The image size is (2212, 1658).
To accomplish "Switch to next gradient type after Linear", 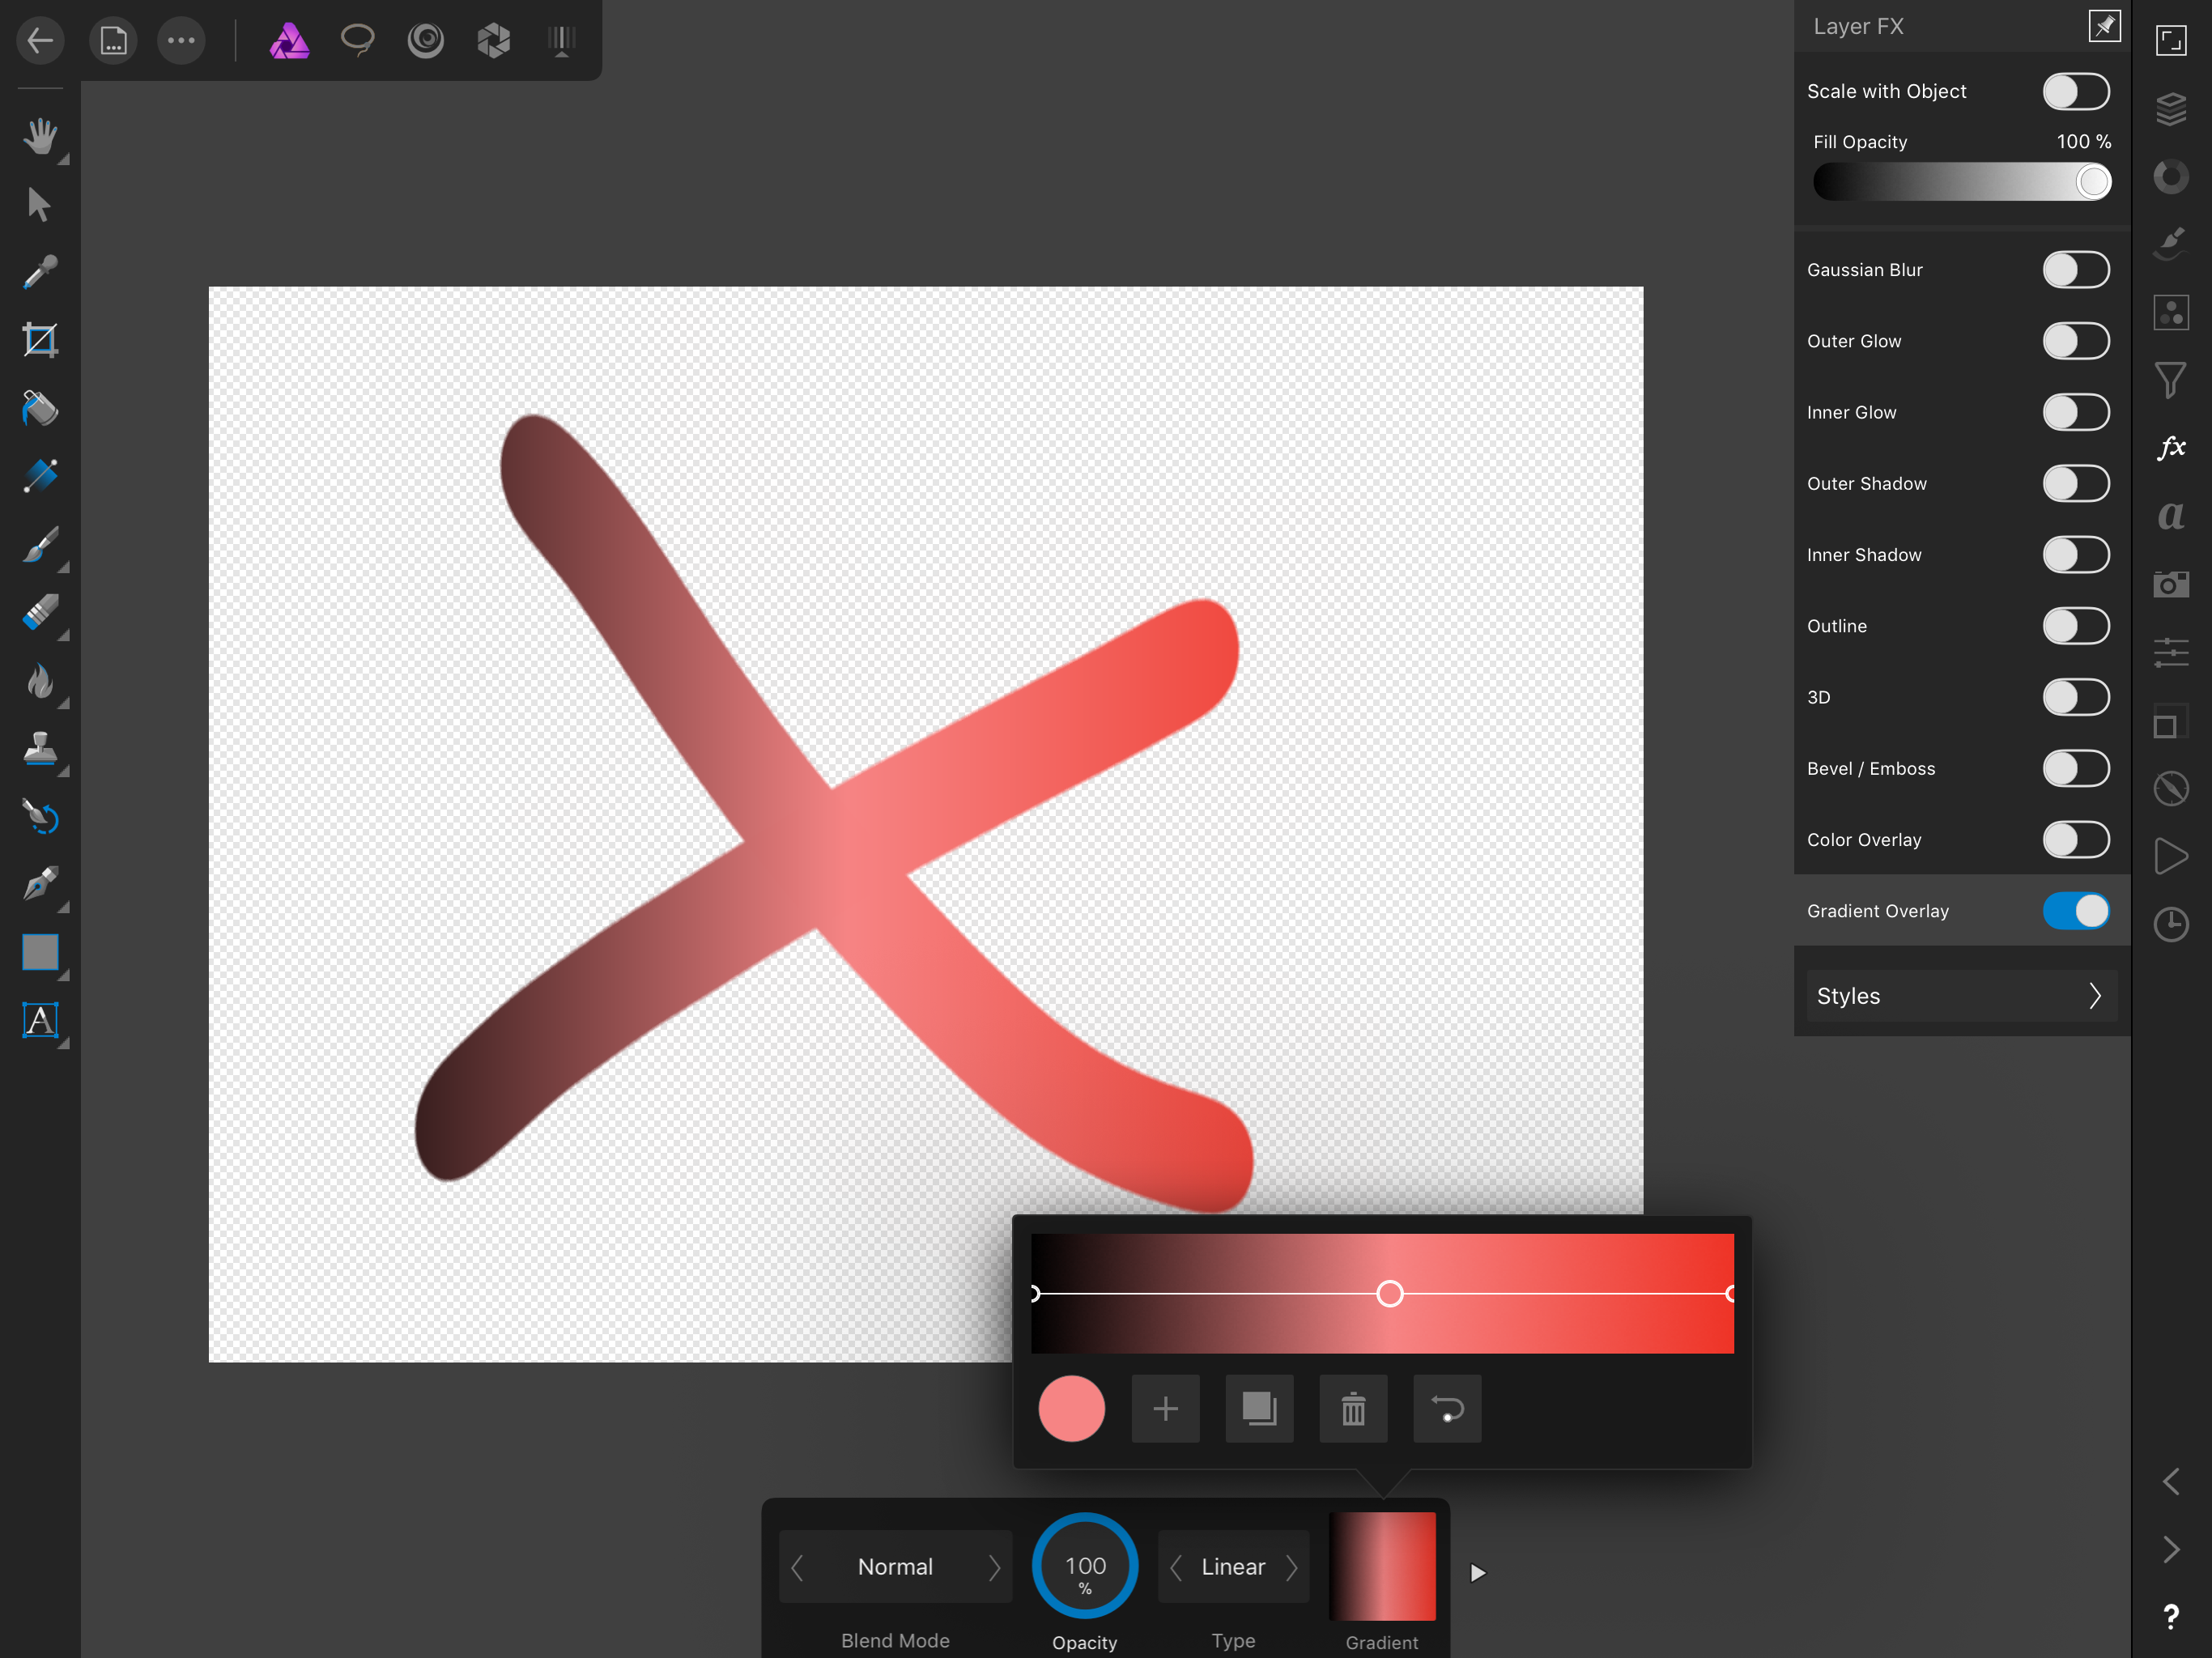I will (1291, 1567).
